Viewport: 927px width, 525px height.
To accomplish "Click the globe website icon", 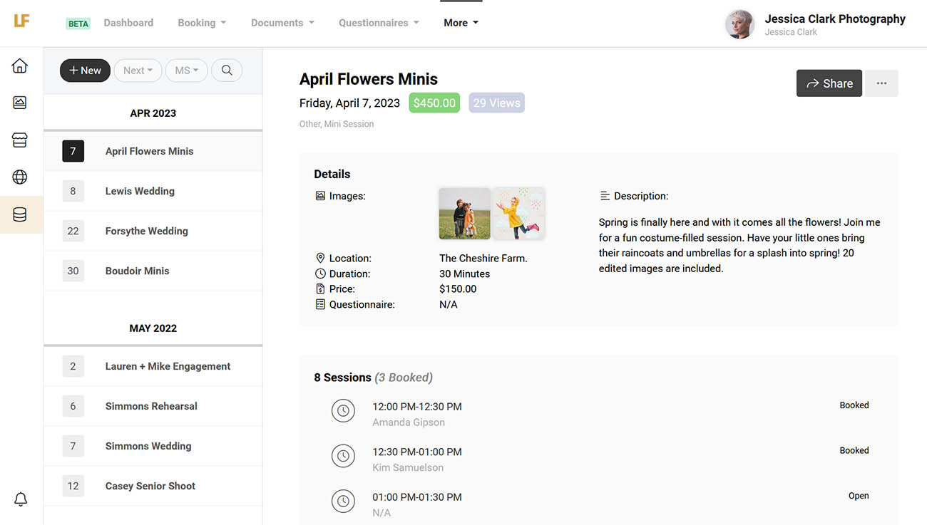I will pos(20,177).
